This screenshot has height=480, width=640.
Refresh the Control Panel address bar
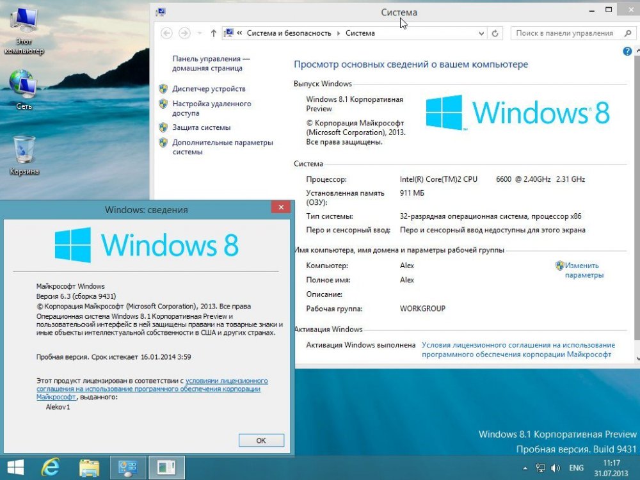click(495, 33)
